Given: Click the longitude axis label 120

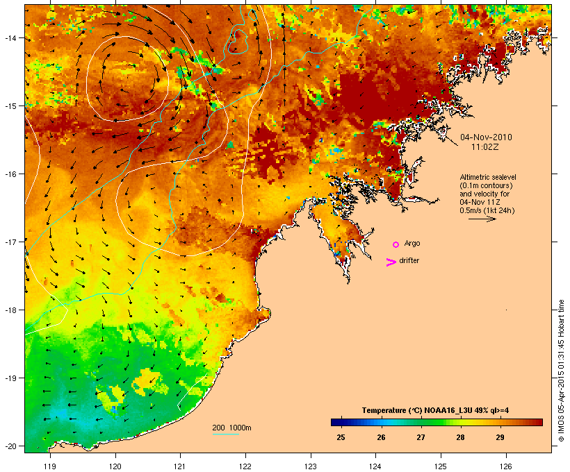Looking at the screenshot, I should coord(115,466).
